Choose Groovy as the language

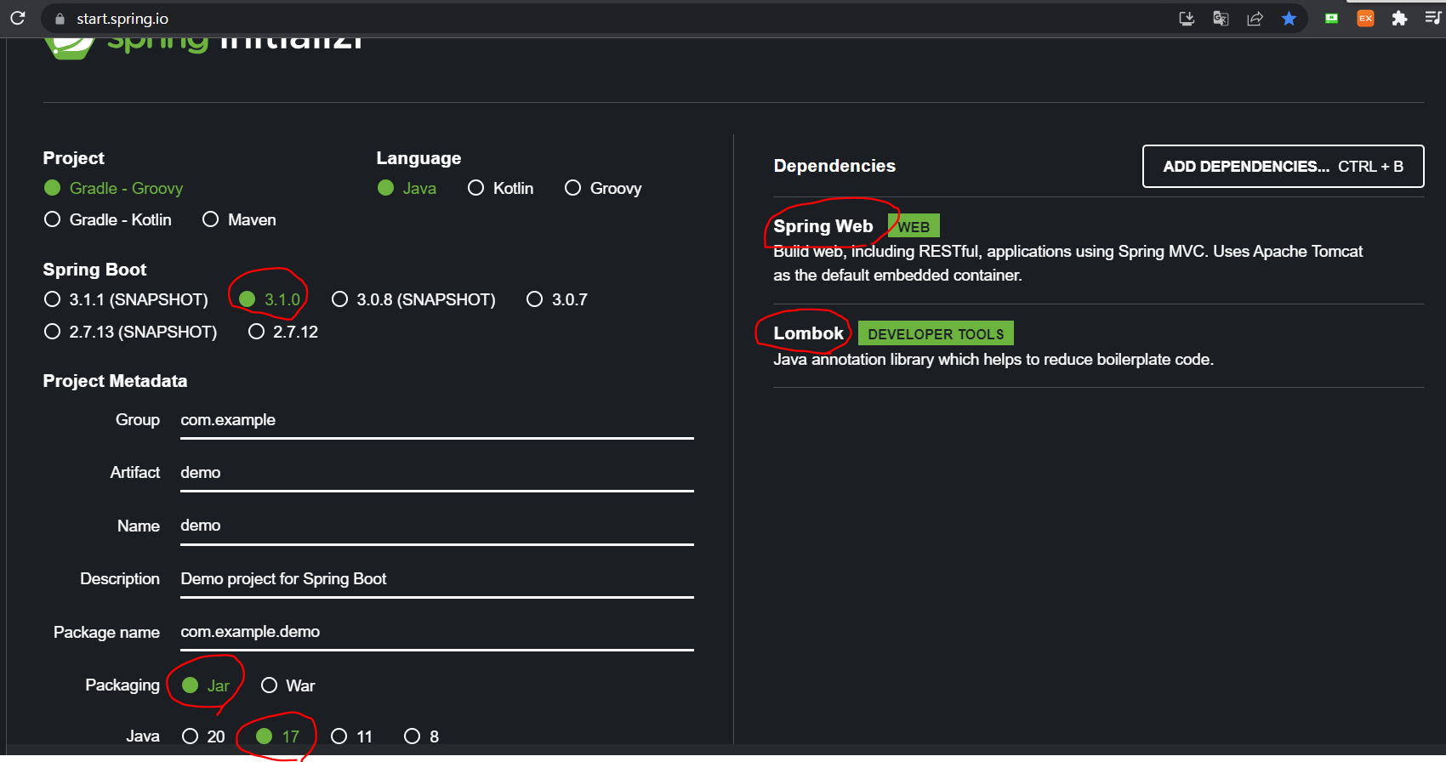coord(603,188)
